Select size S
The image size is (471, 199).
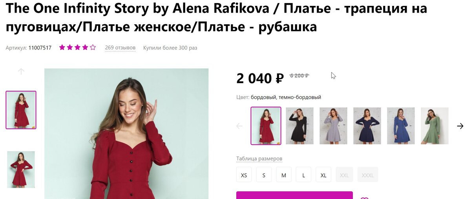[x=264, y=175]
